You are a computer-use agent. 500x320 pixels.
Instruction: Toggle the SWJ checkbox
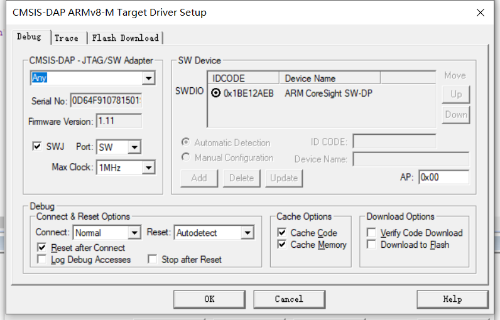37,146
